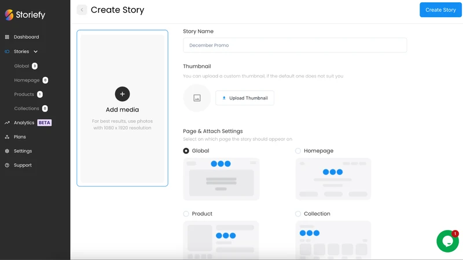Image resolution: width=463 pixels, height=260 pixels.
Task: Open Support page
Action: click(x=23, y=165)
